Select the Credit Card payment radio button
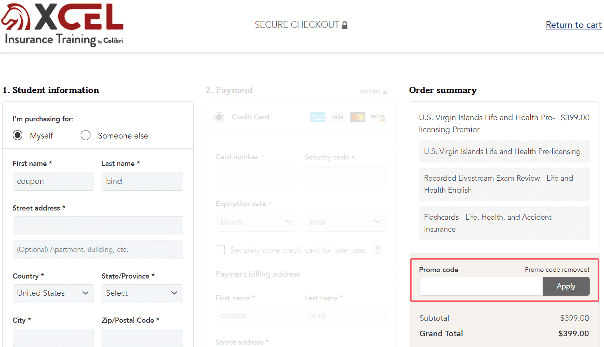This screenshot has width=604, height=347. pyautogui.click(x=219, y=117)
